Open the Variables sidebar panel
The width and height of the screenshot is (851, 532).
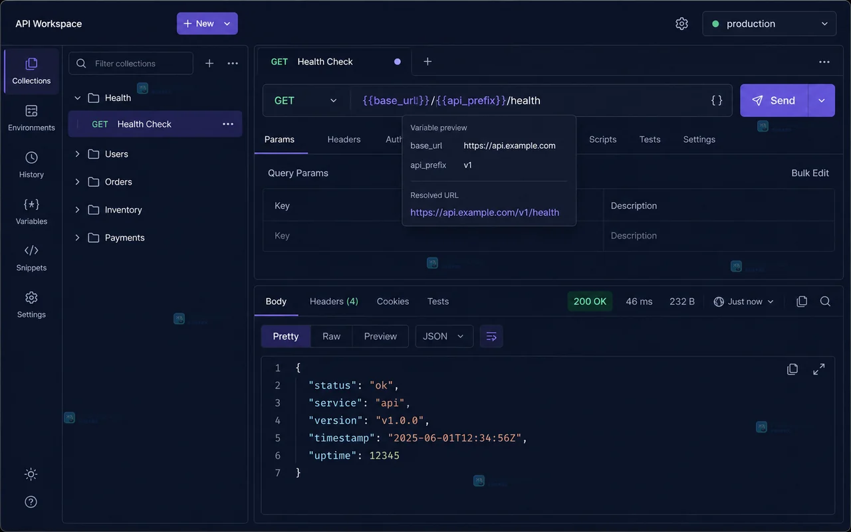[31, 211]
